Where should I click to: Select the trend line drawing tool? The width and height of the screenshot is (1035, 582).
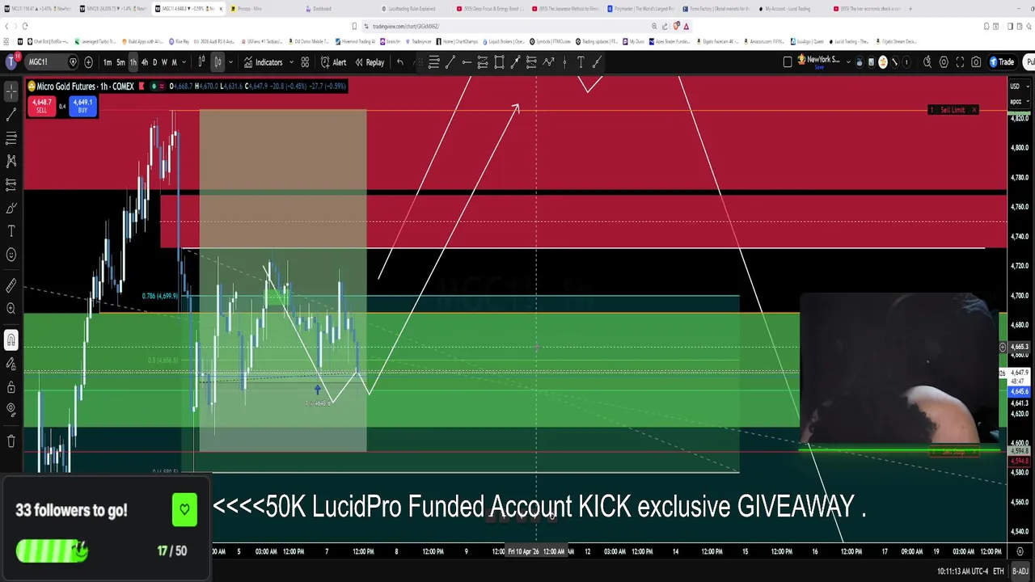11,116
